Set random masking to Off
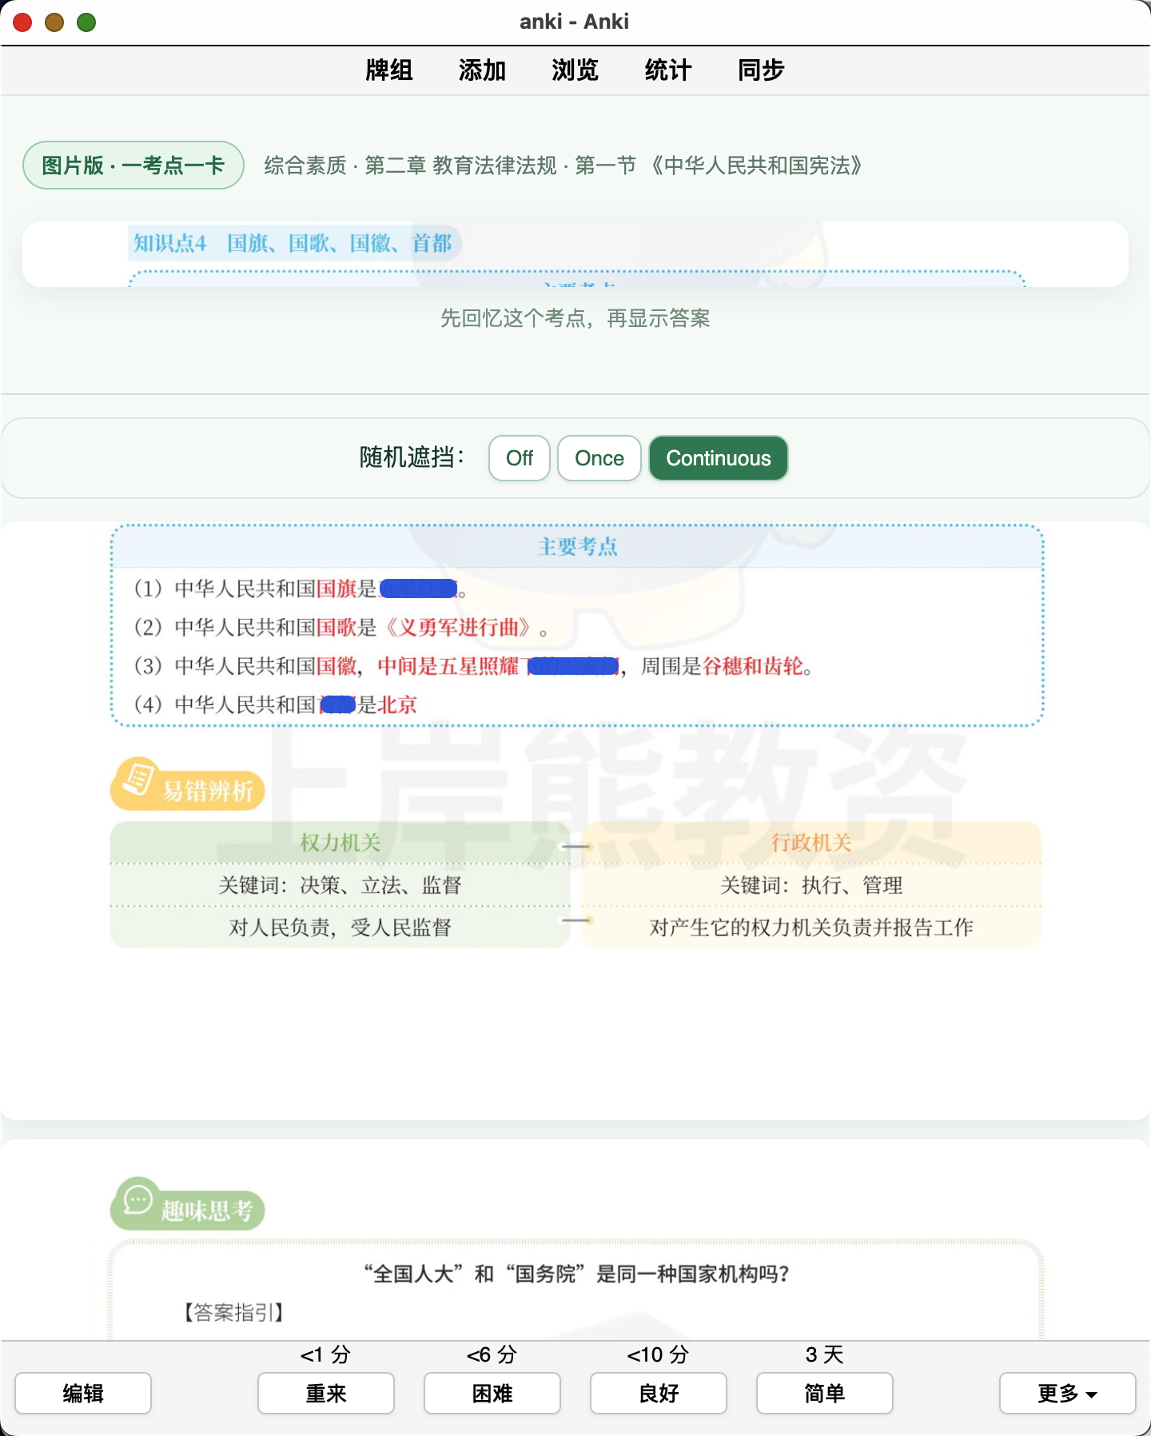The width and height of the screenshot is (1151, 1436). tap(520, 458)
